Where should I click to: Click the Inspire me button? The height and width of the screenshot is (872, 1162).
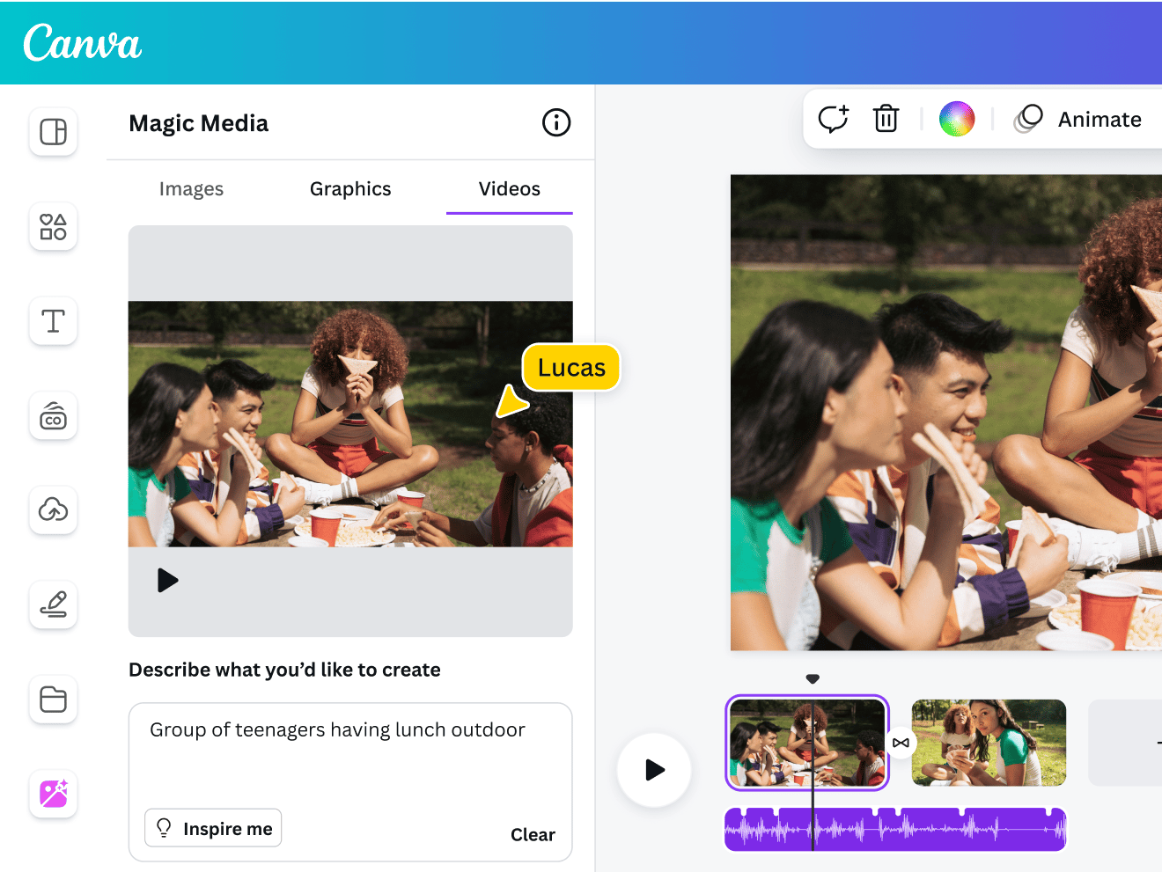(212, 827)
